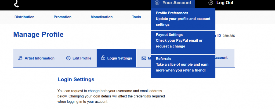Go to the Edit Profile tab
This screenshot has width=275, height=109.
coord(82,58)
